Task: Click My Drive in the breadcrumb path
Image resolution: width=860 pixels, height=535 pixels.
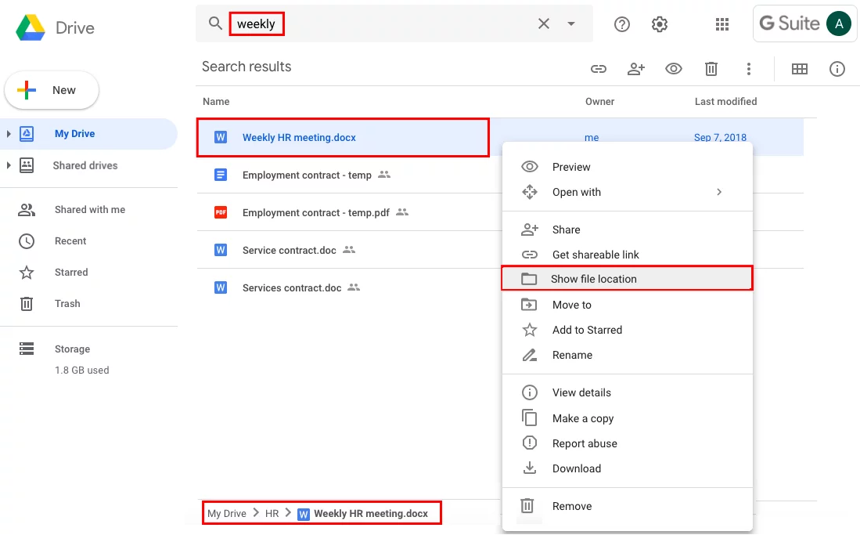Action: coord(226,514)
